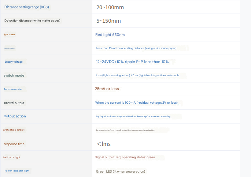
Task: Select the "25mA or less" value
Action: [107, 89]
